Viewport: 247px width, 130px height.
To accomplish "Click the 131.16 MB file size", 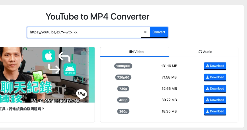I will (169, 66).
